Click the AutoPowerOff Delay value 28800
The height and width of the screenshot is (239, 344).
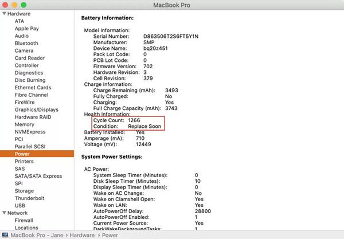pyautogui.click(x=203, y=211)
